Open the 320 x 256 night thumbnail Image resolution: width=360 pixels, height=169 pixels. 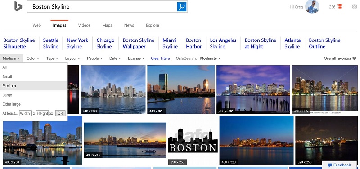click(327, 140)
